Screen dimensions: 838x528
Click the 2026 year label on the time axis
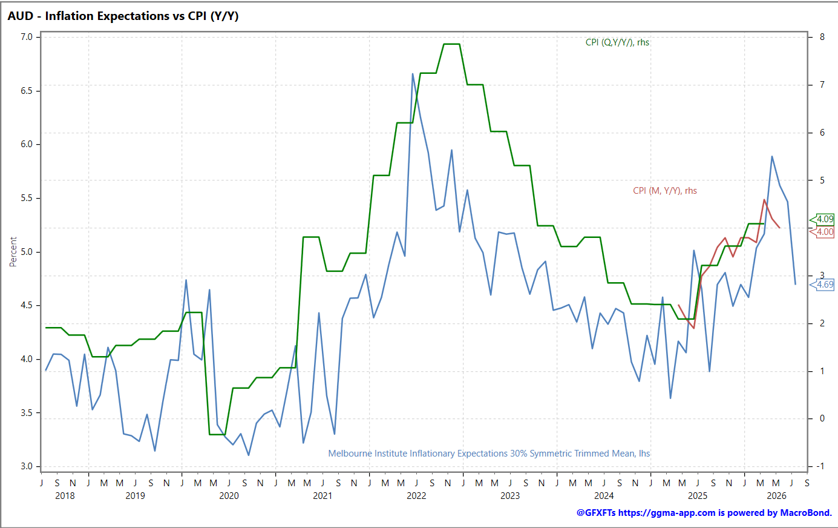click(776, 496)
